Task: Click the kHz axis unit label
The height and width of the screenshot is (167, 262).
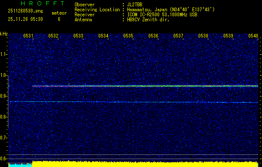Action: [4, 34]
